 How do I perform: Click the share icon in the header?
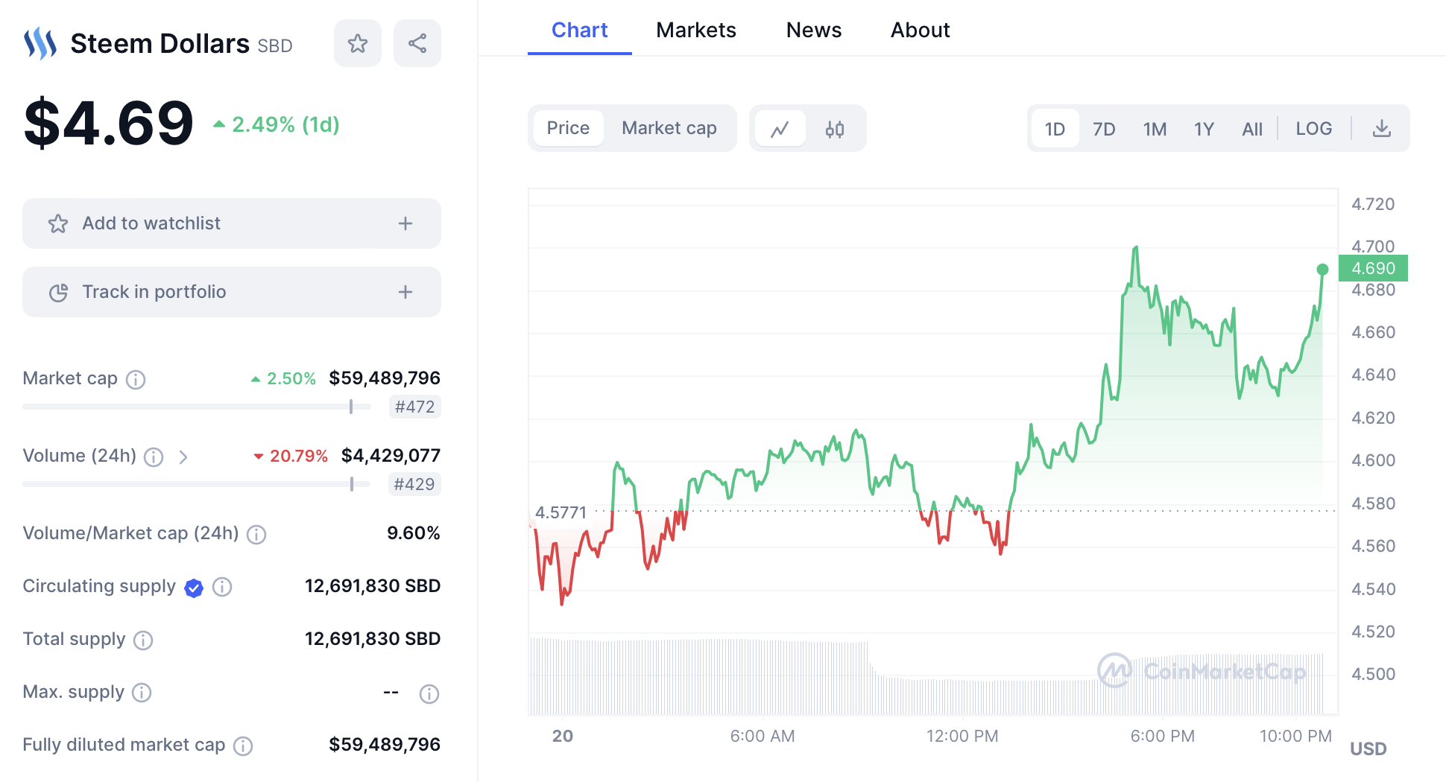(417, 43)
